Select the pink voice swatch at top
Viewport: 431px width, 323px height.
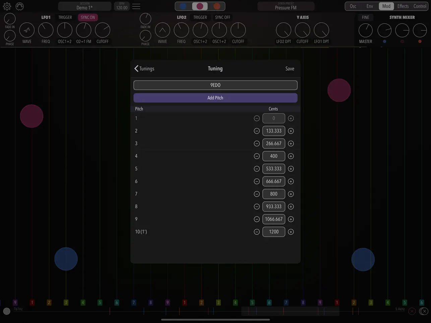tap(200, 6)
